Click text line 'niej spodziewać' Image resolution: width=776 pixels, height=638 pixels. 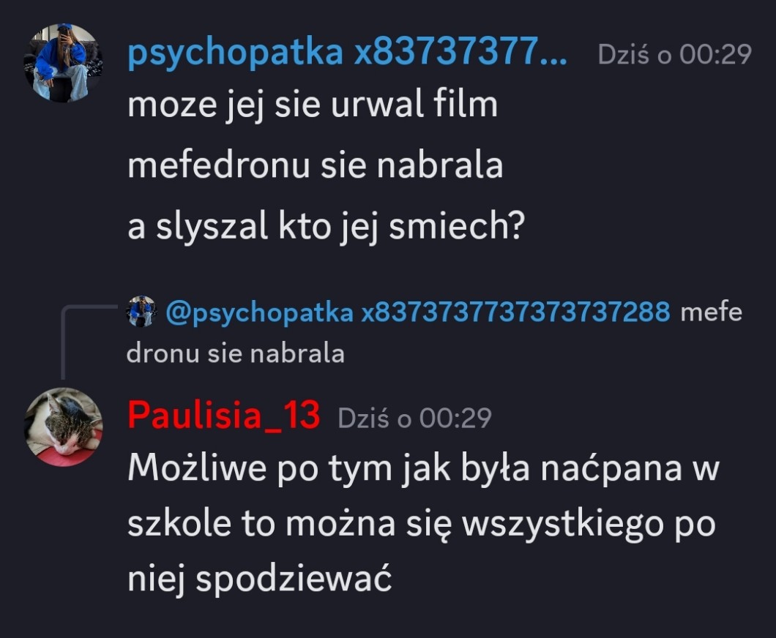(x=260, y=579)
